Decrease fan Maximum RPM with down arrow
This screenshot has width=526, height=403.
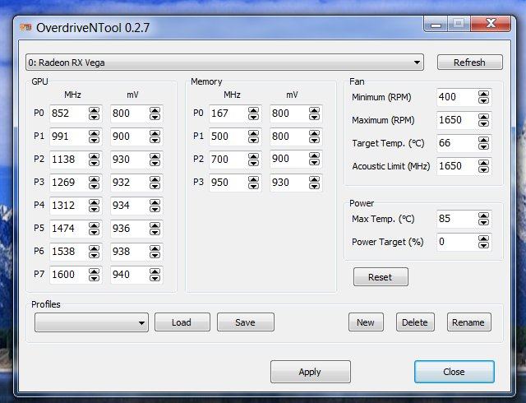tap(483, 123)
